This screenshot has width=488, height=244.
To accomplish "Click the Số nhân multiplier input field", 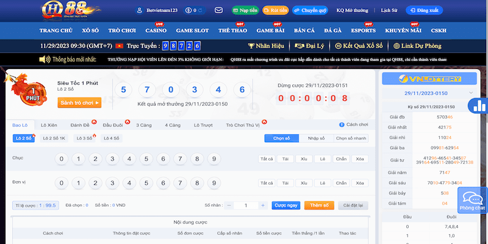I will pyautogui.click(x=246, y=206).
